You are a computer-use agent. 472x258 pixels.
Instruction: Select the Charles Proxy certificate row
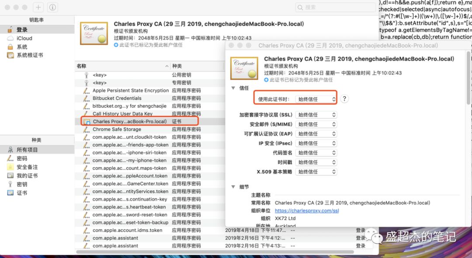coord(150,122)
